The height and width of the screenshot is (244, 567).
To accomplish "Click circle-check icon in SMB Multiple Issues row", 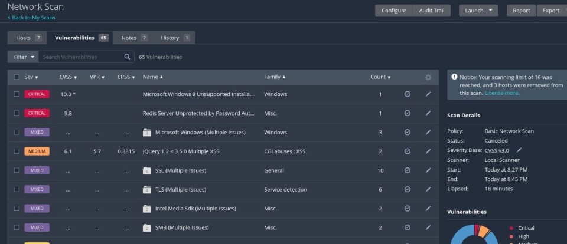I will pos(407,227).
